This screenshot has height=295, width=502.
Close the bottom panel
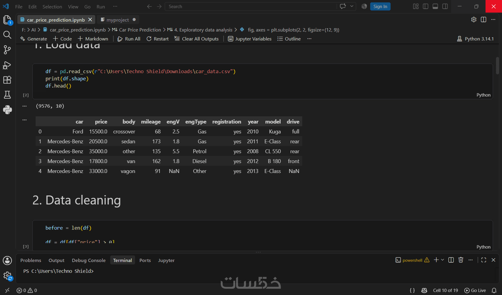click(x=493, y=260)
